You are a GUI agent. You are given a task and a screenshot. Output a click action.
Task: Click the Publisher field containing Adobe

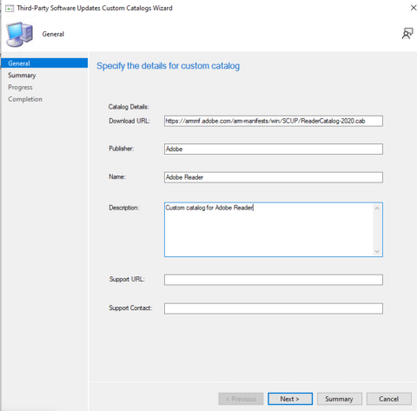(x=274, y=149)
